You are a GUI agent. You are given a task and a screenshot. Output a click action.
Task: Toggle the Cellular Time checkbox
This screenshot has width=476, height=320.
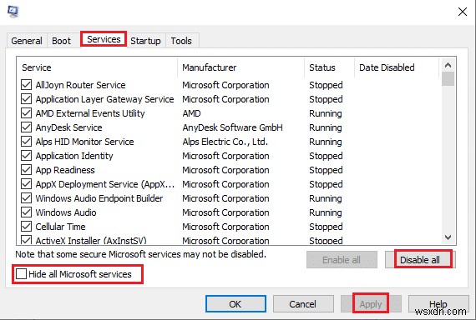tap(27, 227)
